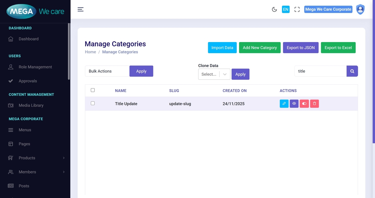This screenshot has width=375, height=198.
Task: Switch to dark mode with moon icon
Action: coord(274,9)
